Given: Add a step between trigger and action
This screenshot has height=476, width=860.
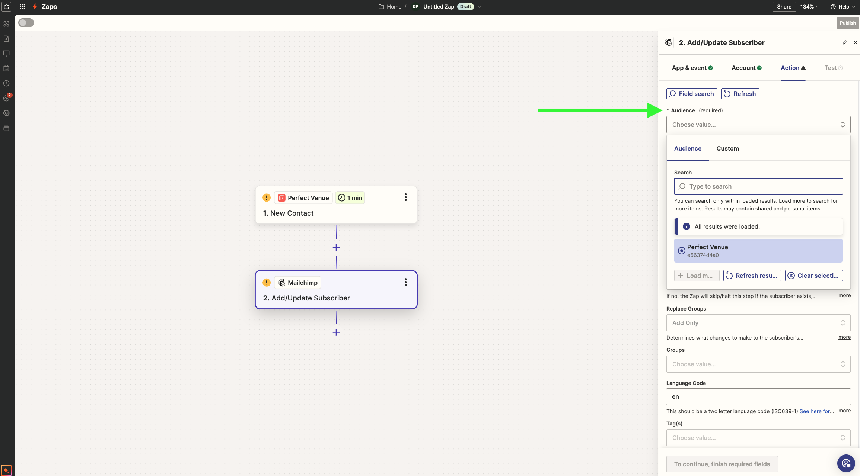Looking at the screenshot, I should tap(336, 247).
